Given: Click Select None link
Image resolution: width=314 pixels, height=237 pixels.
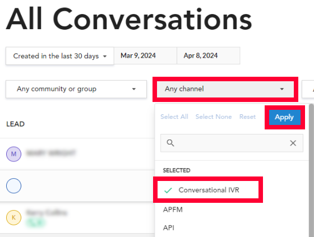Looking at the screenshot, I should (x=214, y=117).
